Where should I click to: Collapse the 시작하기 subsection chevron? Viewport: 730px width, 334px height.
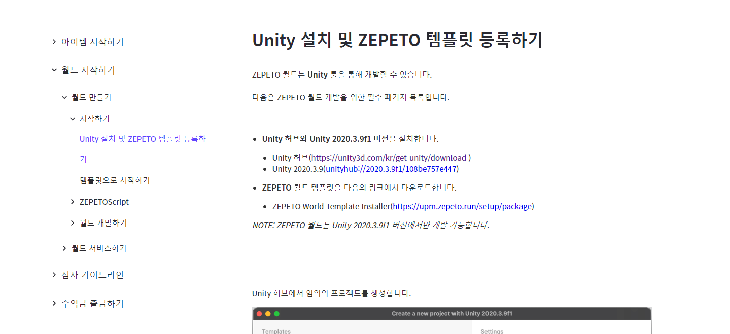coord(73,119)
